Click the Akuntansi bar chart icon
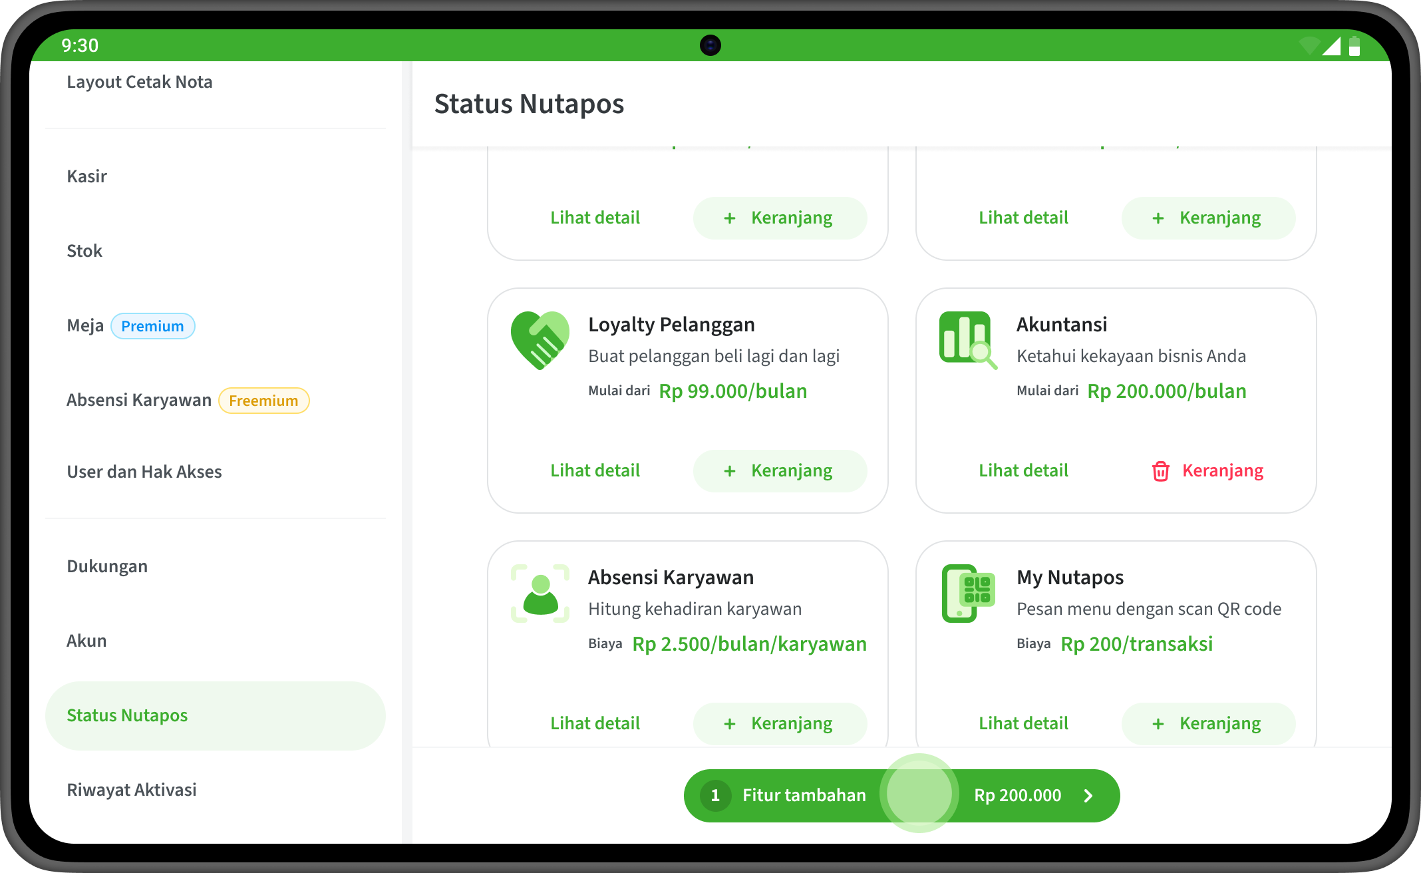Image resolution: width=1421 pixels, height=873 pixels. pos(967,339)
